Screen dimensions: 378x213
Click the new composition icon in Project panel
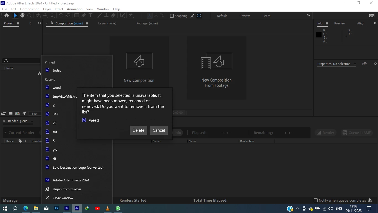pos(17,113)
